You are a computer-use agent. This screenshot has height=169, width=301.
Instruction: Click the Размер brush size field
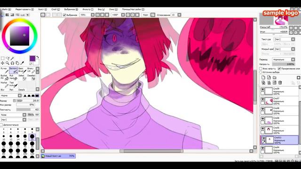click(x=28, y=100)
